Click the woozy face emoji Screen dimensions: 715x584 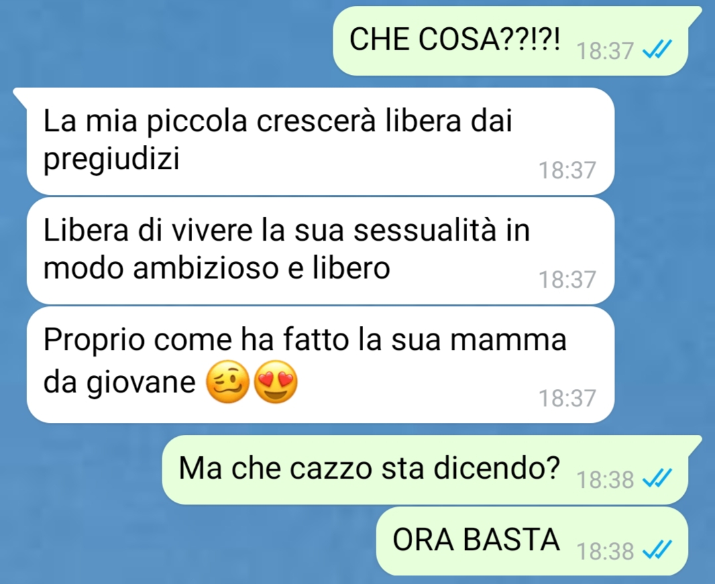click(228, 381)
